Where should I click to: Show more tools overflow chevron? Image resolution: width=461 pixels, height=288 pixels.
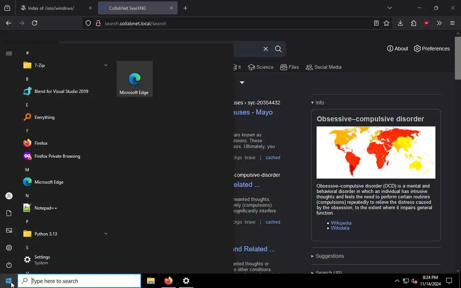439,23
